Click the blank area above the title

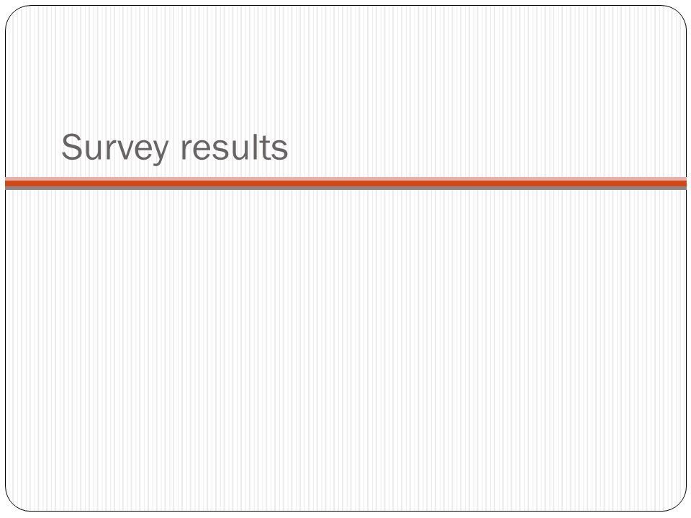click(x=345, y=66)
